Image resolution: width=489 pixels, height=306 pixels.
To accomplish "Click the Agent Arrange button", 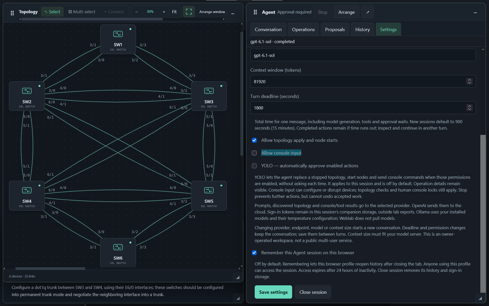I will 346,12.
